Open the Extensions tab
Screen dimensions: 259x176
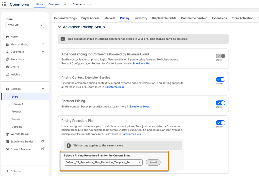click(219, 18)
